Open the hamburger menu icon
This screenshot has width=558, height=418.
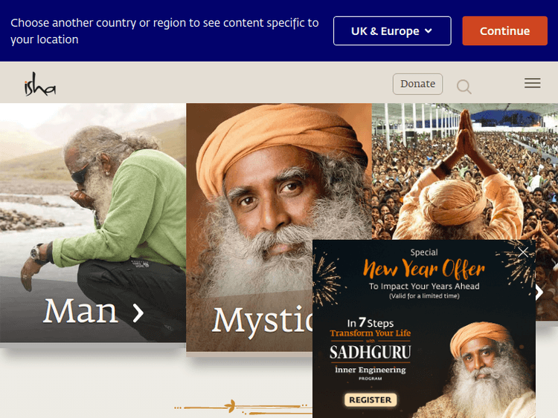pyautogui.click(x=533, y=83)
